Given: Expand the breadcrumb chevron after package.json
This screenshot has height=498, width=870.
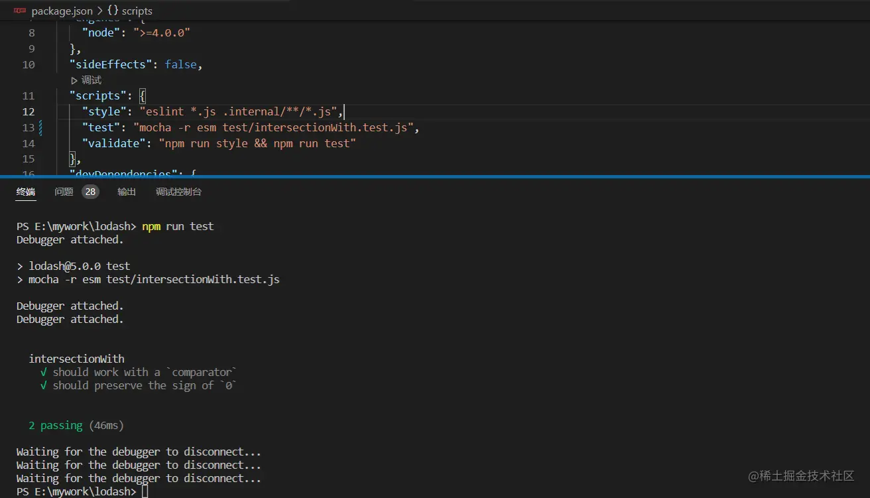Looking at the screenshot, I should pos(99,11).
